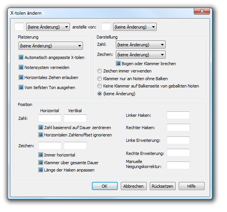Click the Abbrechen button

[134, 186]
